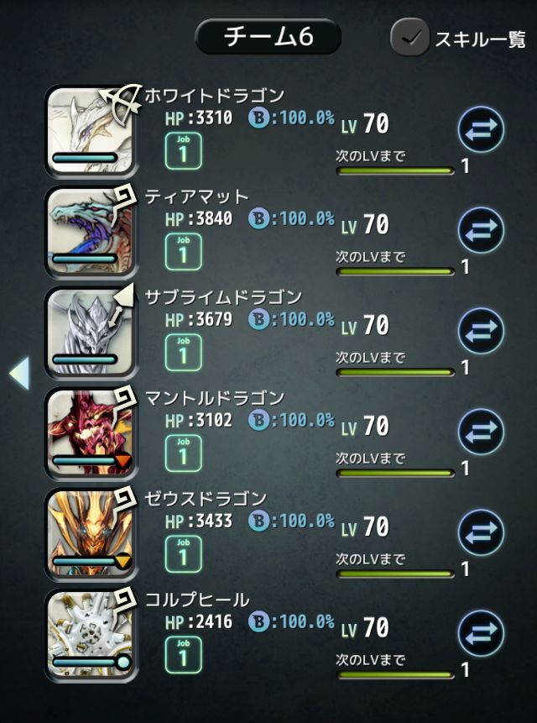This screenshot has height=723, width=537.
Task: Open ティアマット portrait thumbnail
Action: tap(91, 232)
